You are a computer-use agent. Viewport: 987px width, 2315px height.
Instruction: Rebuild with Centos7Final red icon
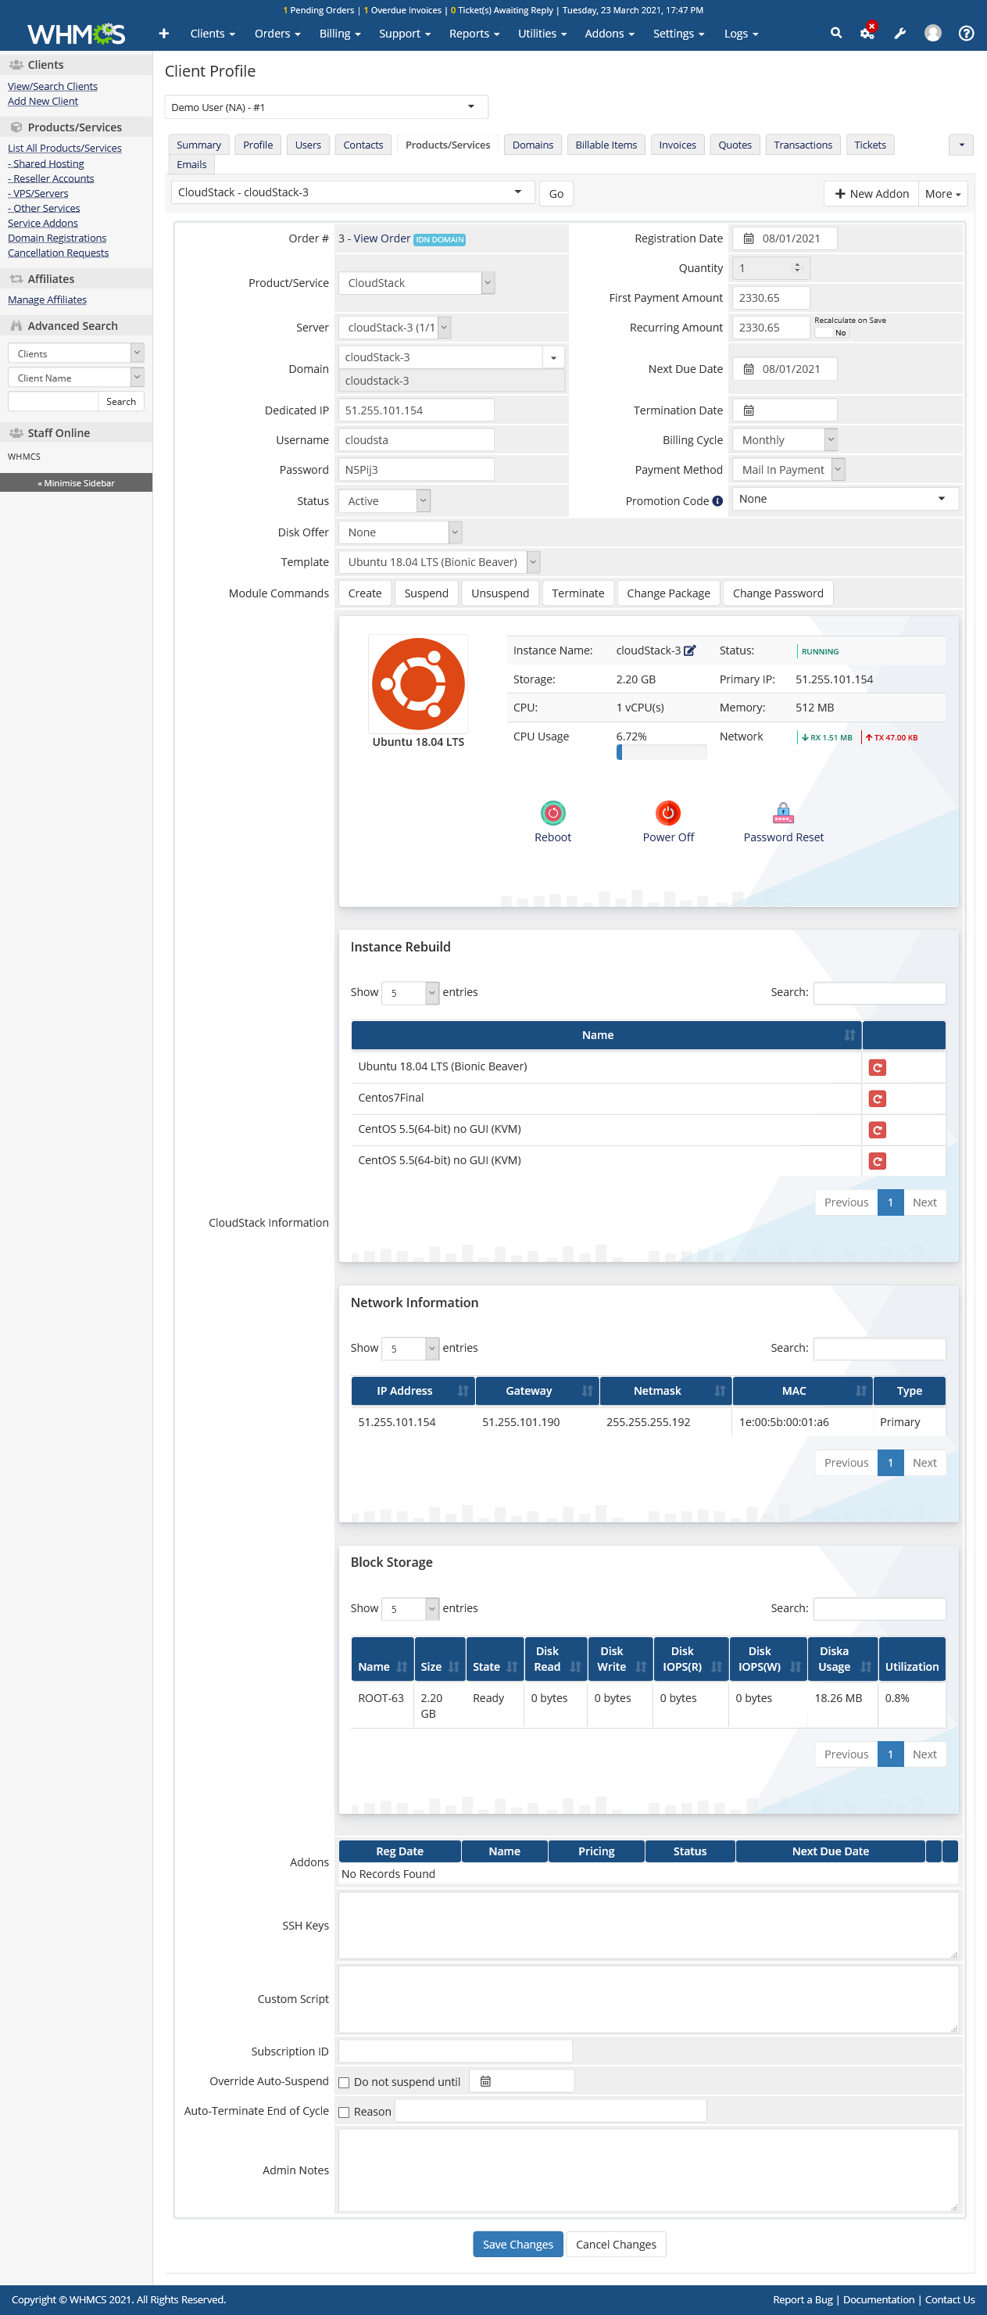[x=878, y=1098]
